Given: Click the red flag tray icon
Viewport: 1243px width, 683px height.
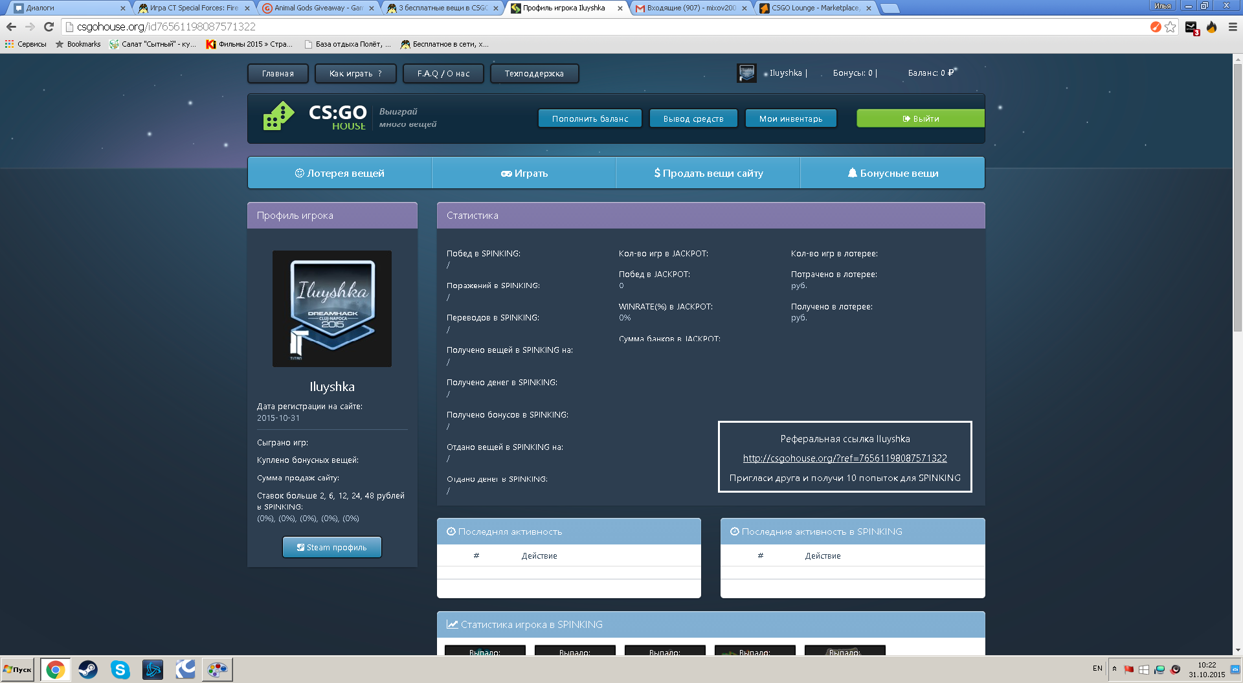Looking at the screenshot, I should pos(1129,669).
